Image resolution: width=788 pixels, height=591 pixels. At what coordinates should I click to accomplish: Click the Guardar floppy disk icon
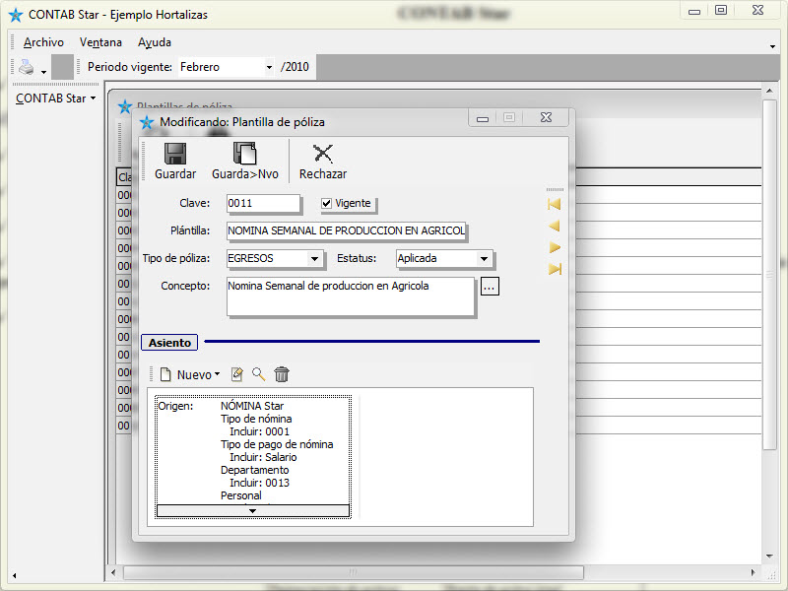[175, 154]
